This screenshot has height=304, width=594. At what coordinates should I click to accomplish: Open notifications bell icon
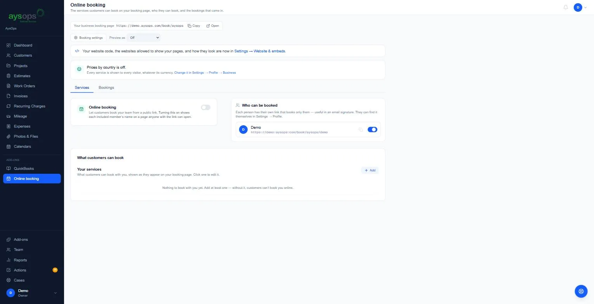[566, 7]
